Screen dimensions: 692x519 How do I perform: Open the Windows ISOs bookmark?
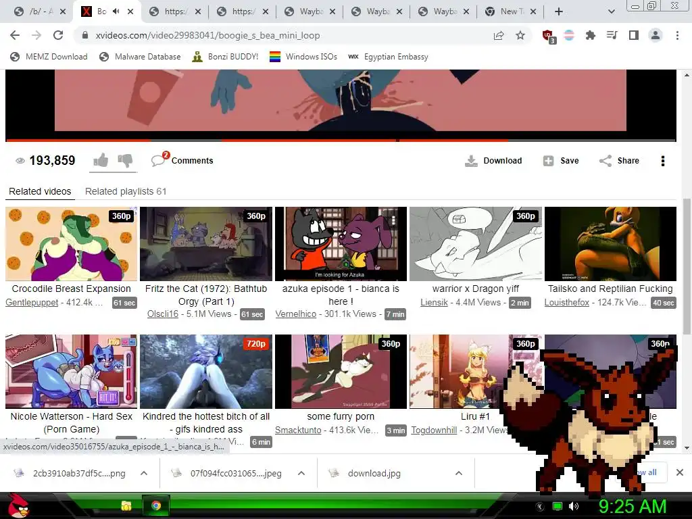303,57
